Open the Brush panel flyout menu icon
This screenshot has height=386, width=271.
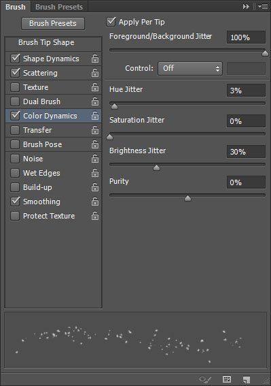263,7
